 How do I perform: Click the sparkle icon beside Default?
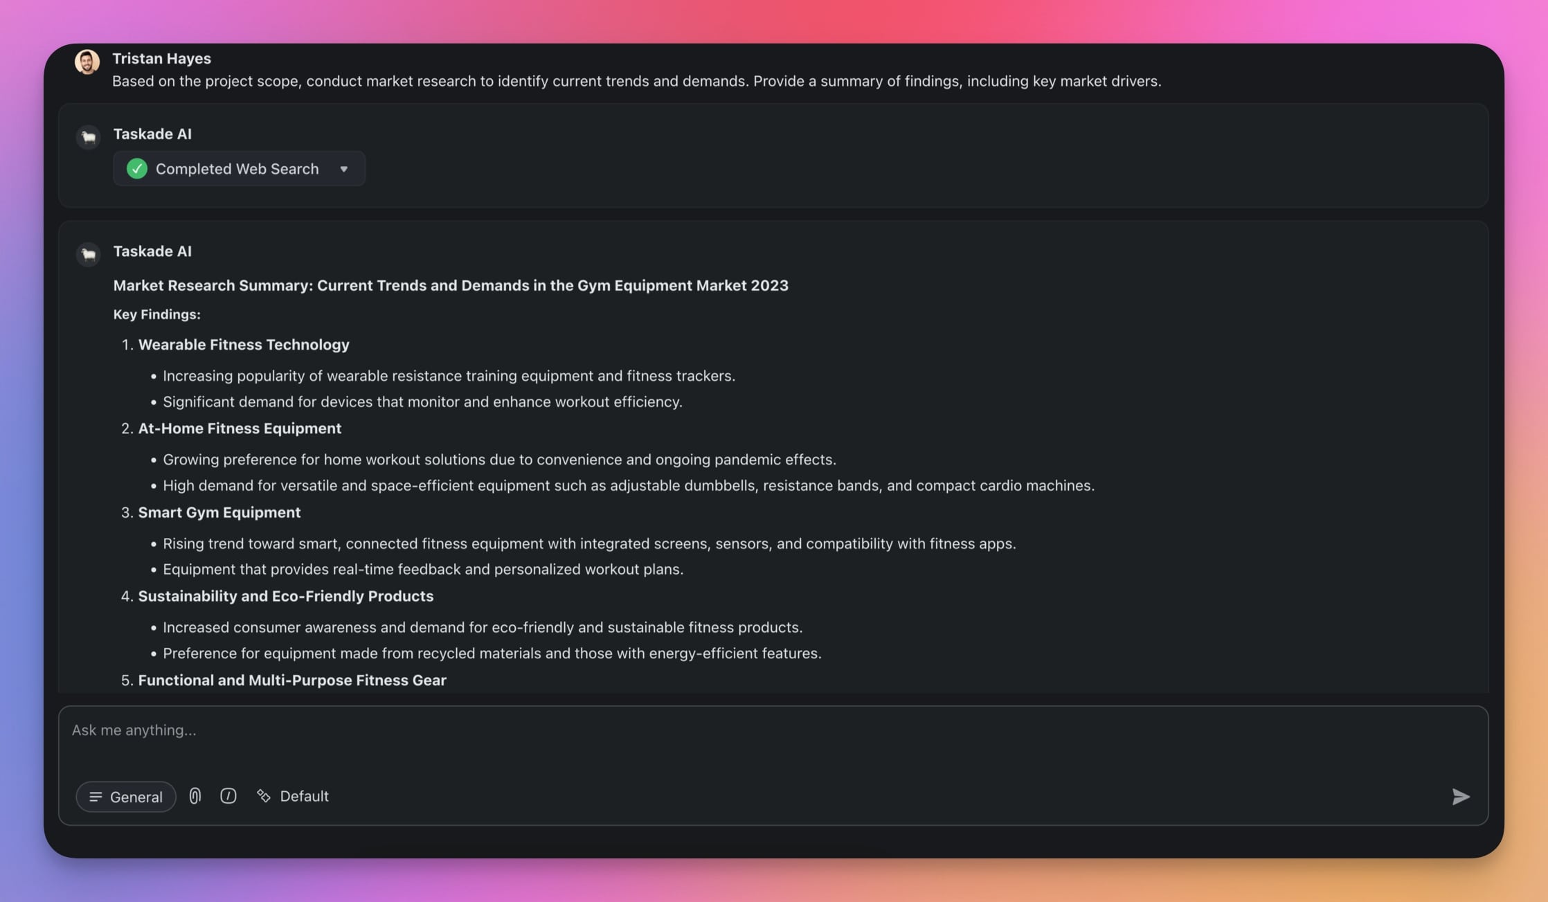263,796
